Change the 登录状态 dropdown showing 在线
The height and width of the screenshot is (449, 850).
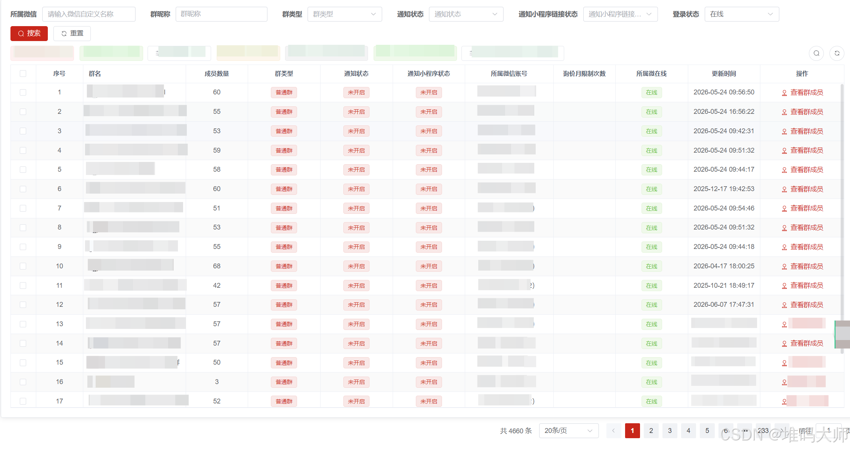[742, 14]
